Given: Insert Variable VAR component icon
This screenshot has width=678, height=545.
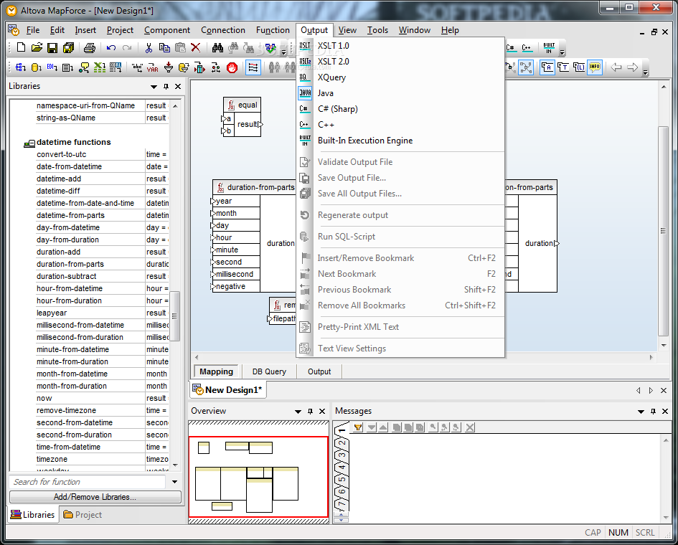Looking at the screenshot, I should pos(153,67).
